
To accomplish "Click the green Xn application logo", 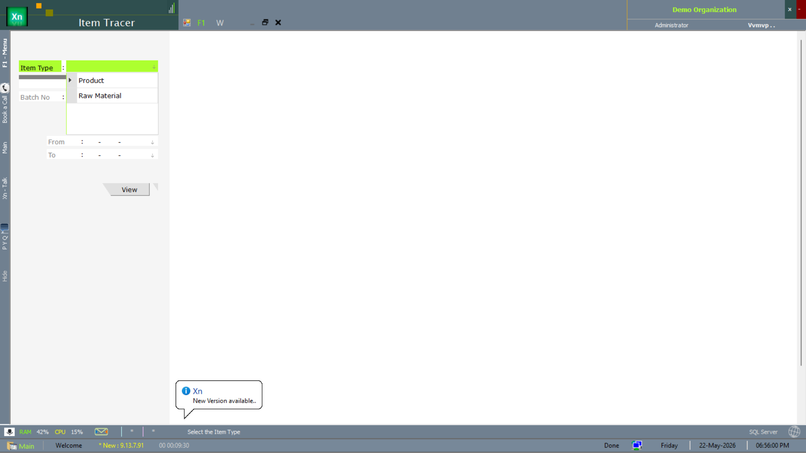I will click(17, 17).
